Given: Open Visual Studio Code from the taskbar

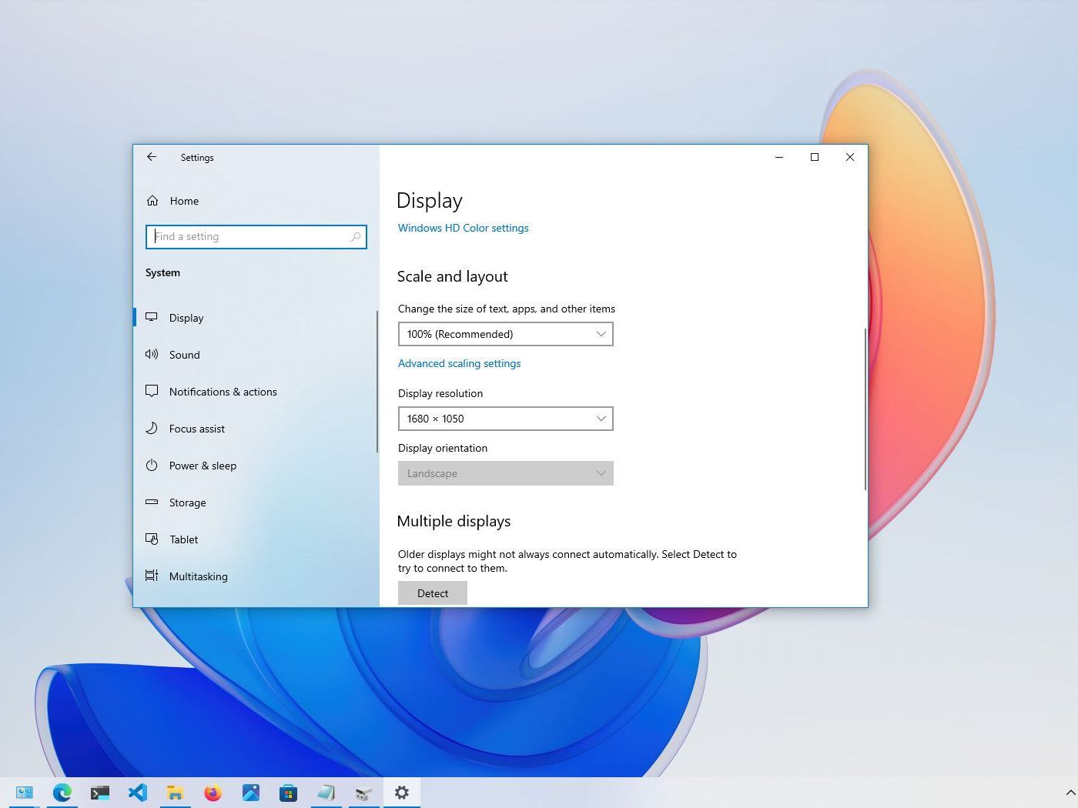Looking at the screenshot, I should (x=138, y=793).
